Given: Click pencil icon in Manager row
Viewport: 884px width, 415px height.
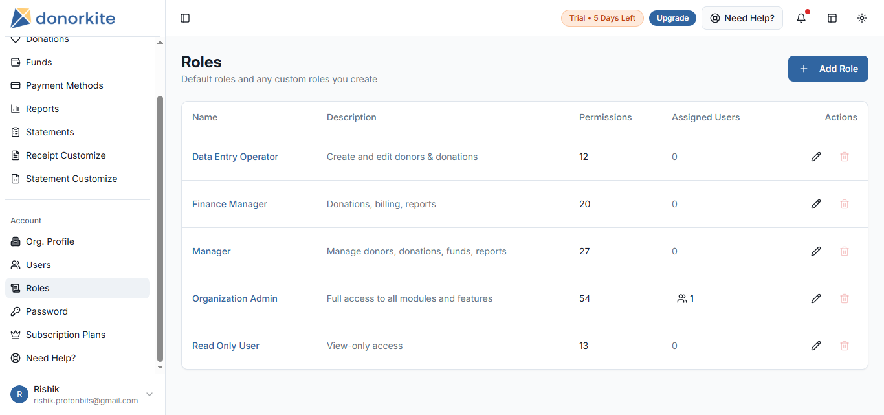Looking at the screenshot, I should (816, 251).
